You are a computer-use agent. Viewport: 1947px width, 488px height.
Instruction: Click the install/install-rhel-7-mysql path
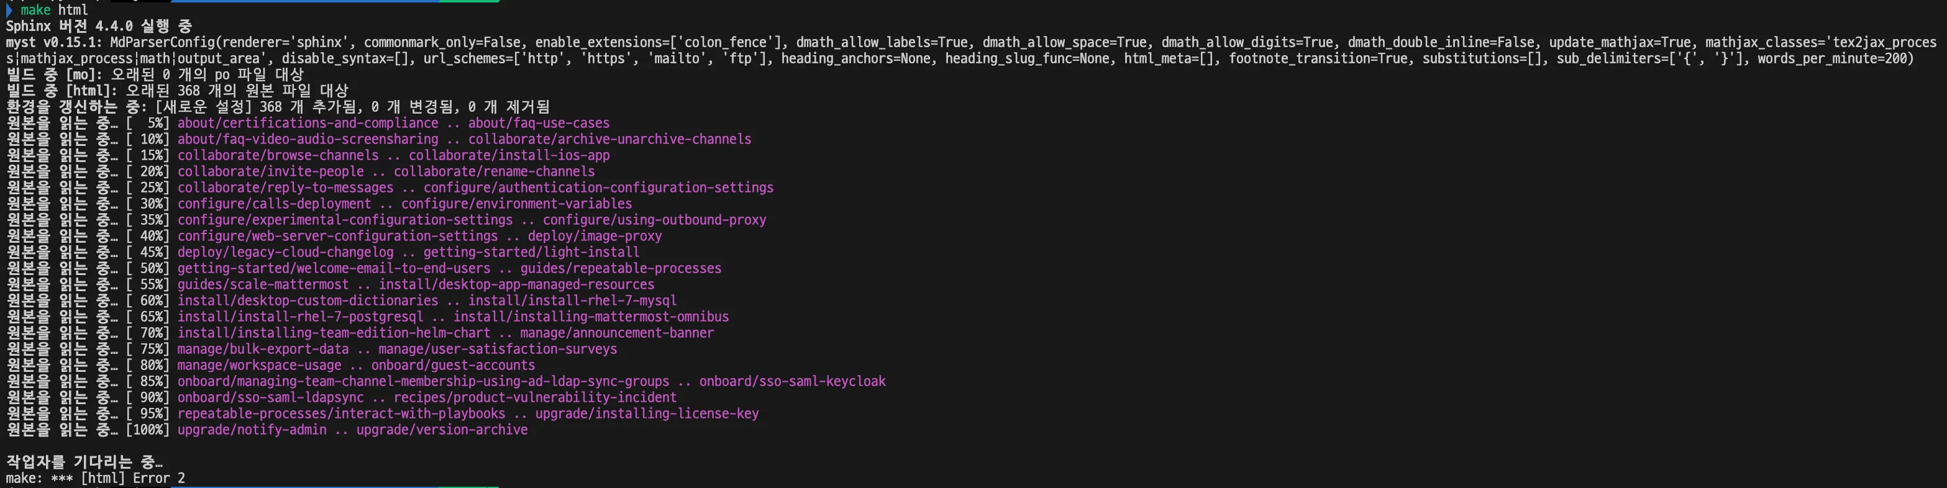(x=572, y=300)
